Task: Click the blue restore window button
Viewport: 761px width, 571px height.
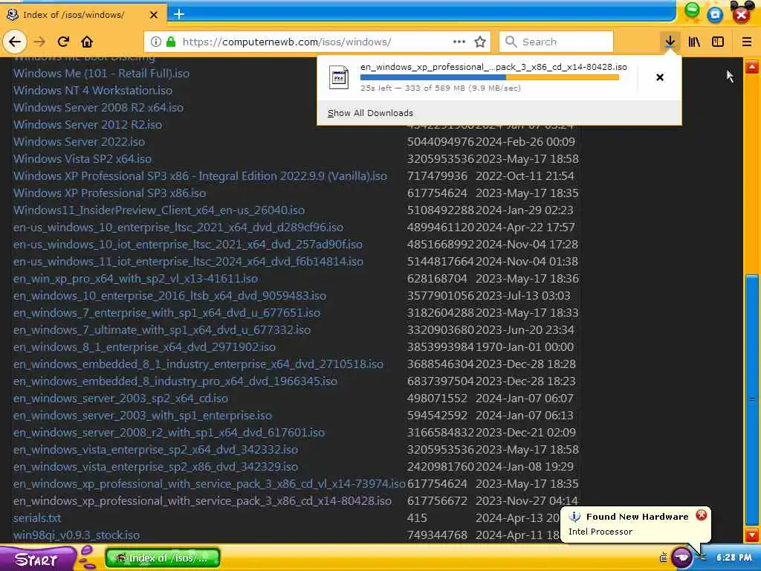Action: (x=715, y=15)
